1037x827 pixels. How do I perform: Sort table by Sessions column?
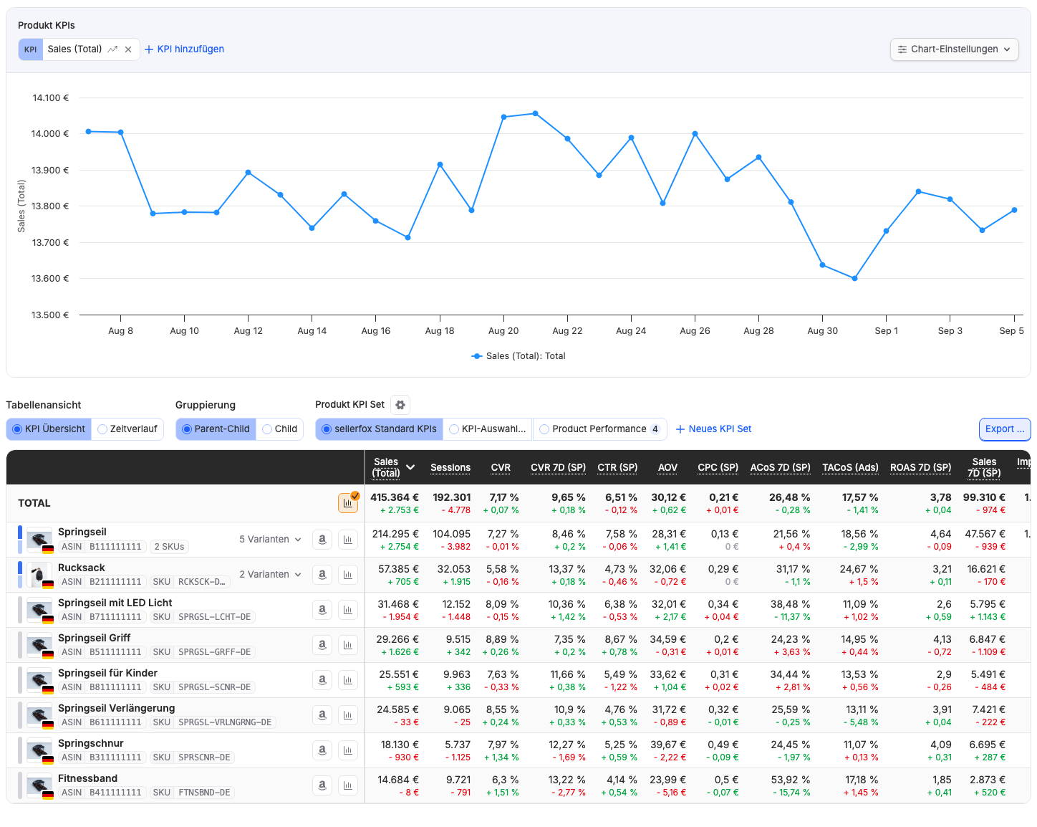(450, 468)
